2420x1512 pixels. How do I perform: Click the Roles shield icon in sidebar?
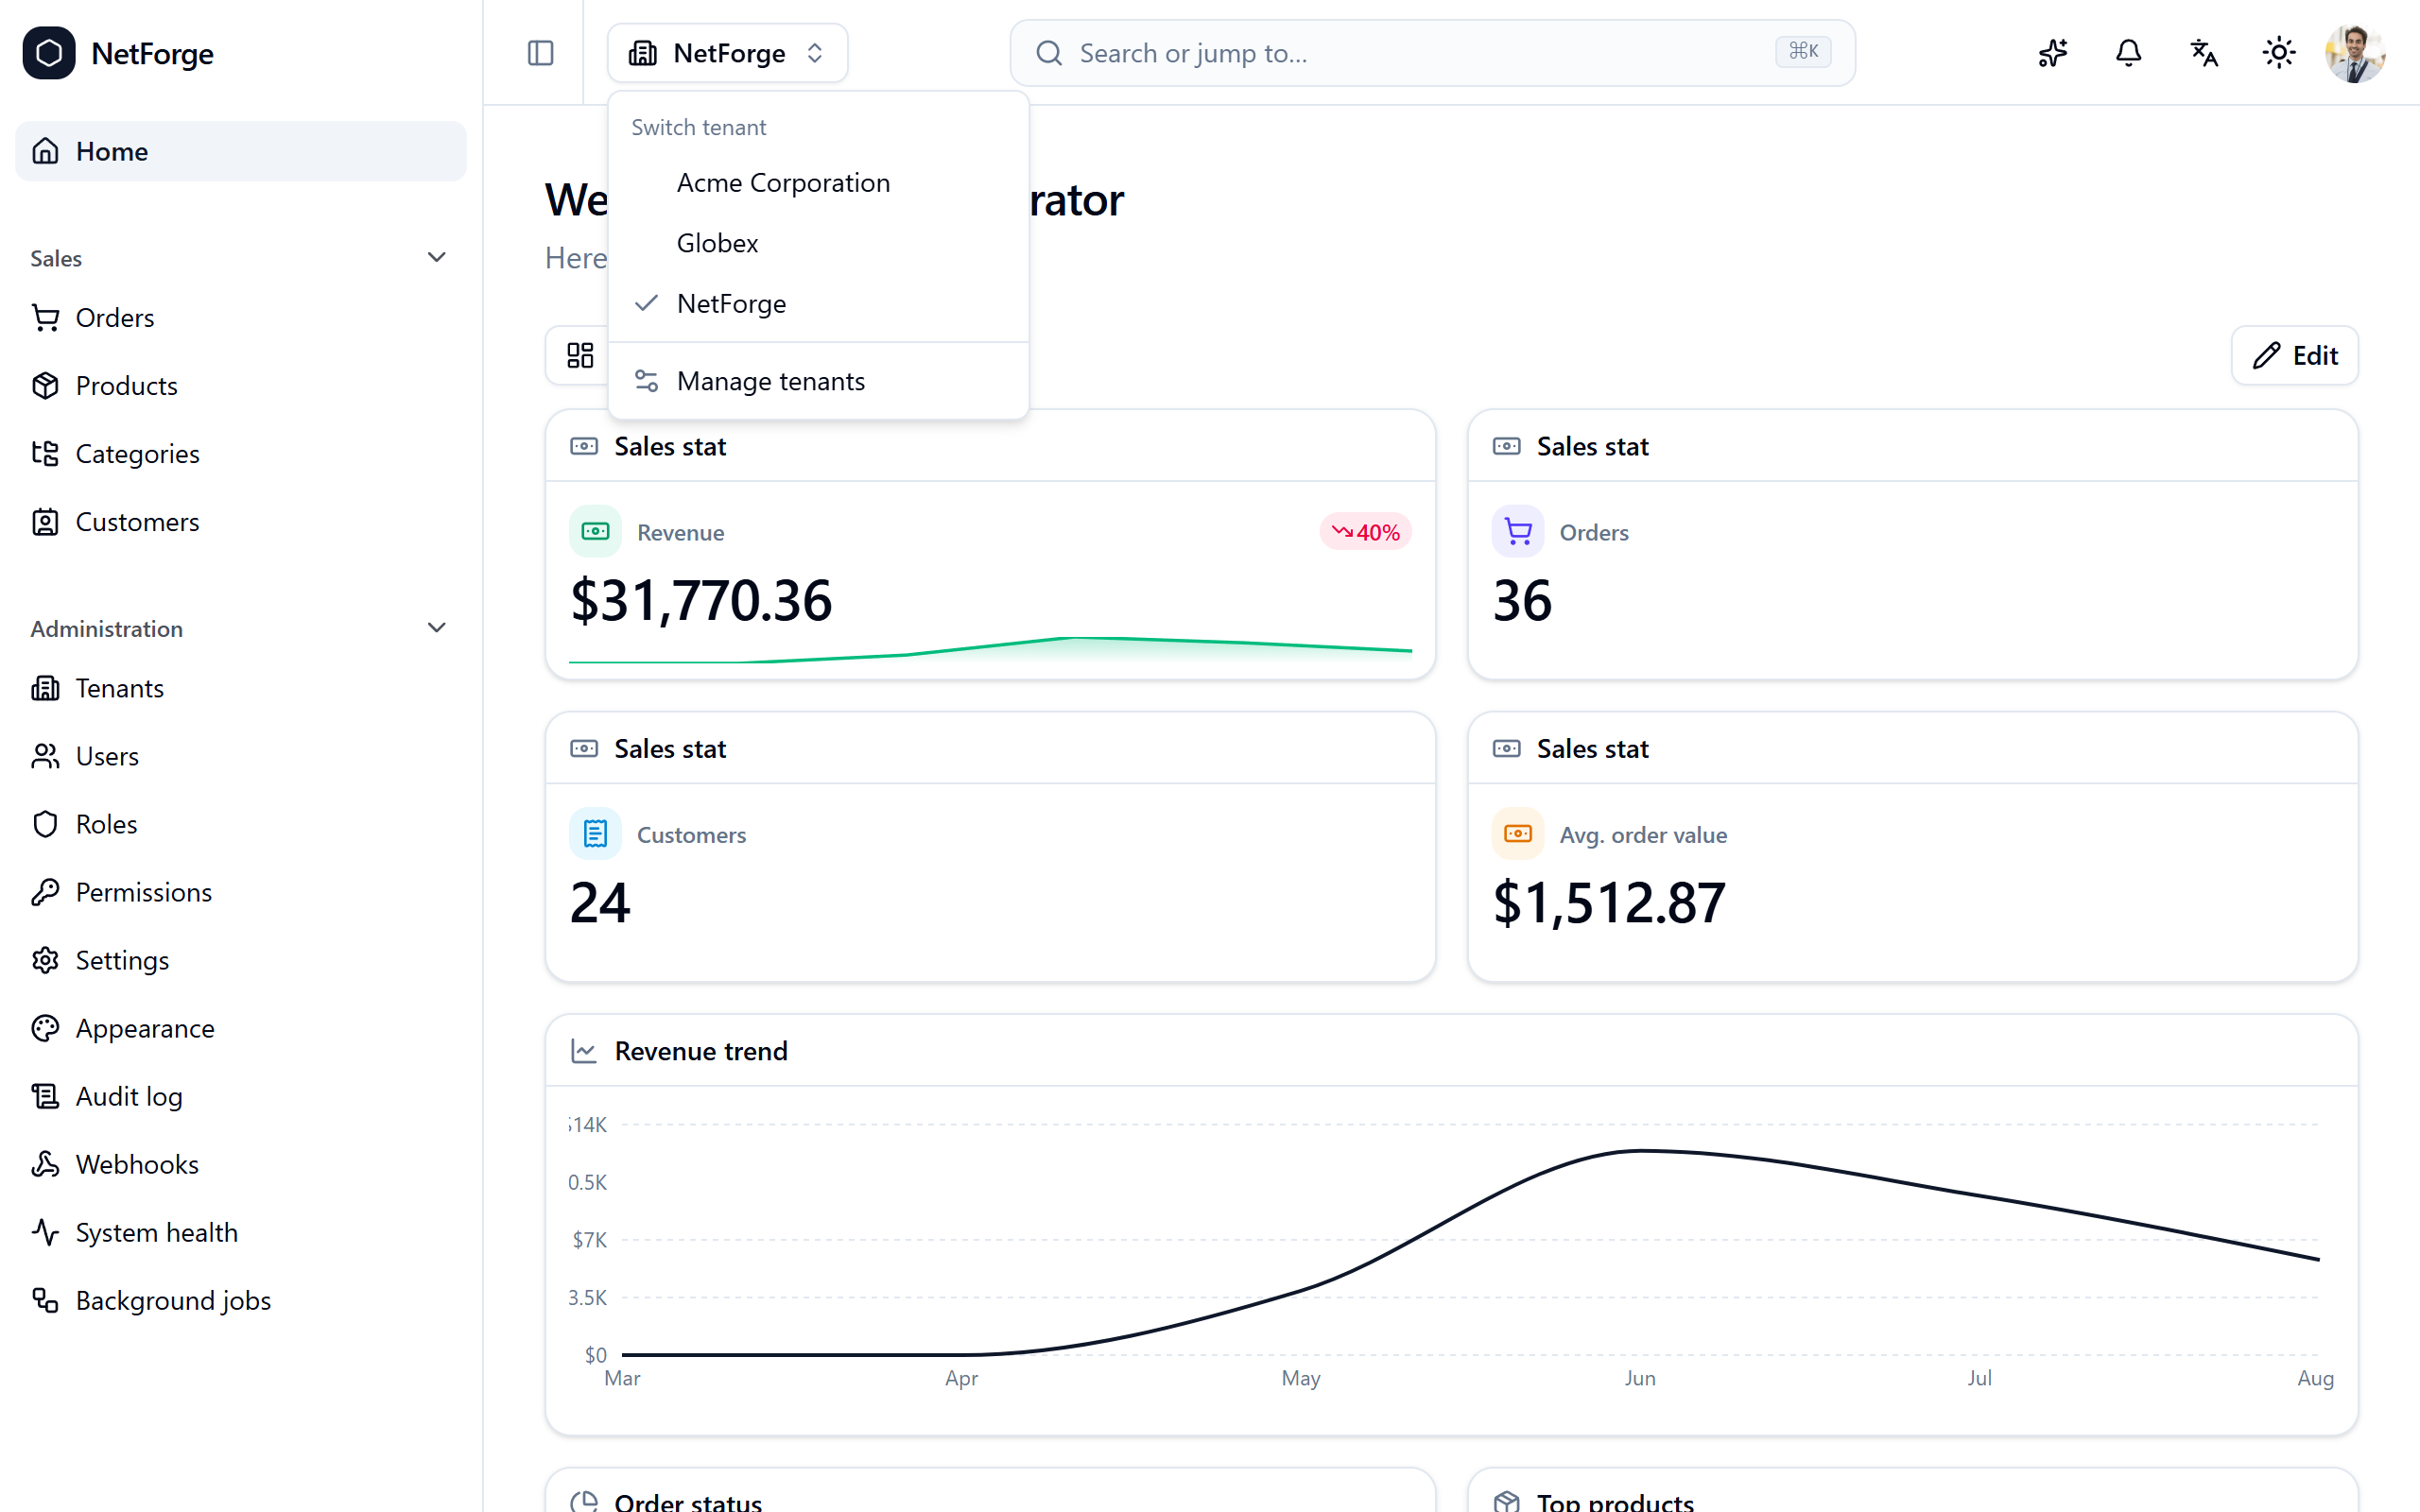[x=45, y=824]
